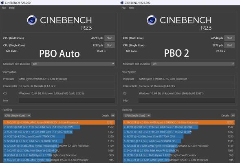The height and width of the screenshot is (163, 240).
Task: Open Minimum Test Duration dropdown in right window
Action: (193, 64)
